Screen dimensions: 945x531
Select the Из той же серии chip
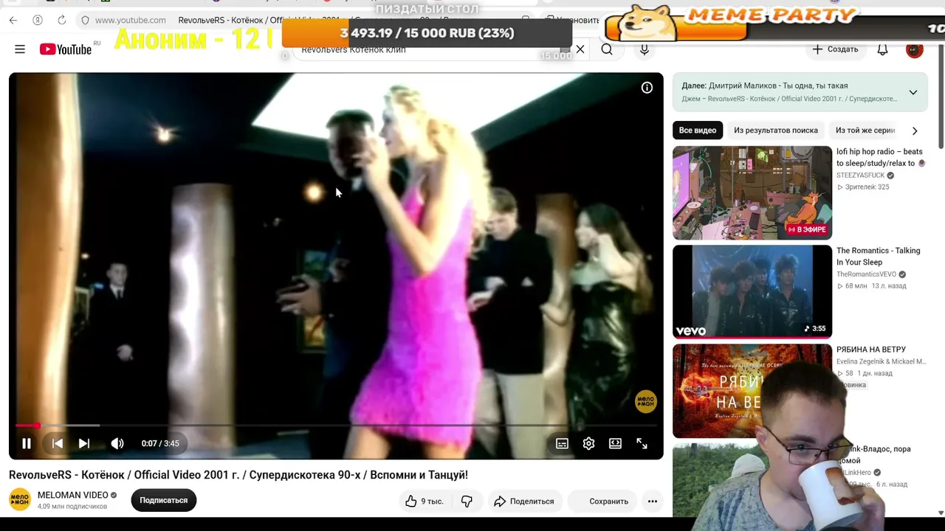tap(865, 131)
